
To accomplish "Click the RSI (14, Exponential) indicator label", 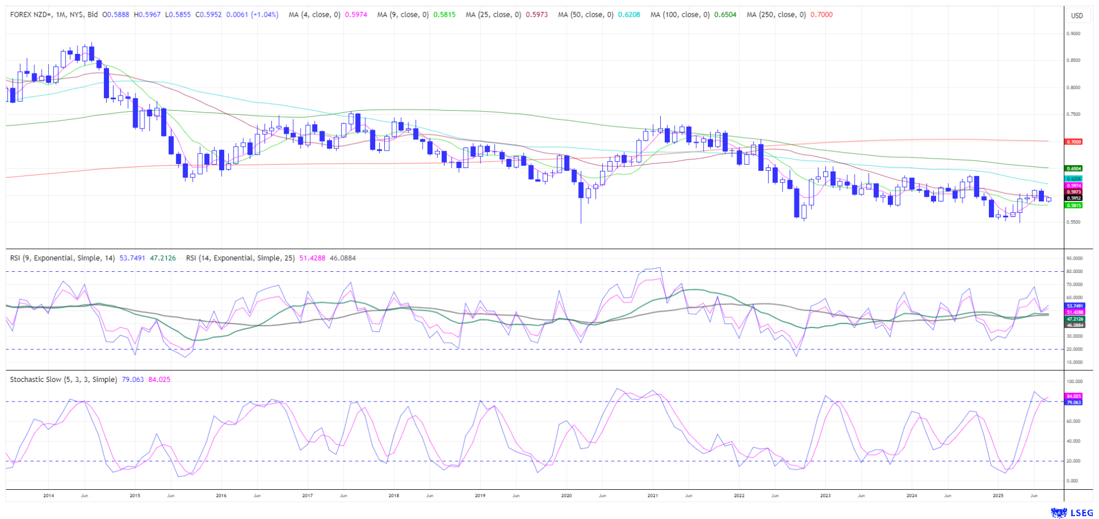I will [x=240, y=258].
